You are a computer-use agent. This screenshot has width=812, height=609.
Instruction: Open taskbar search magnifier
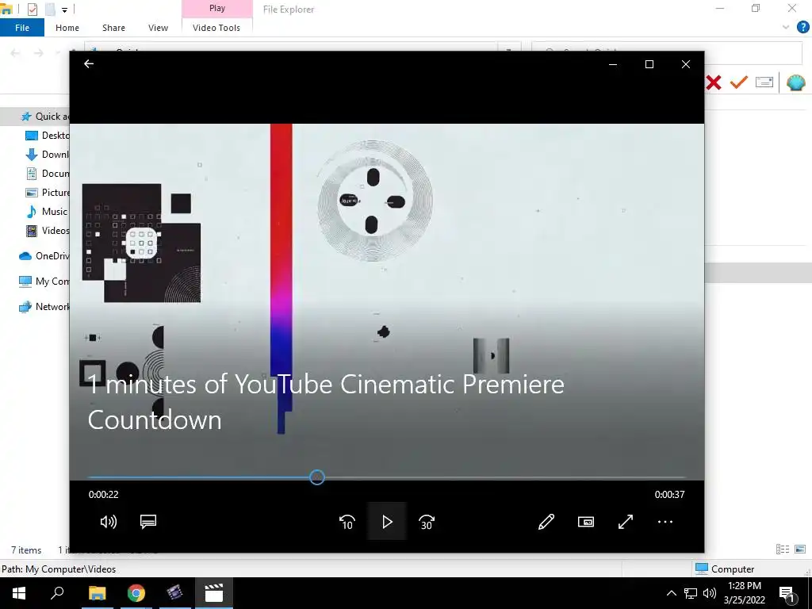click(57, 593)
